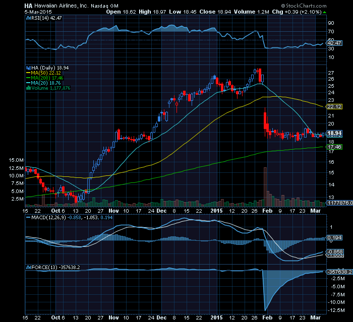
Task: Select the RSI(14) 42.47 legend label
Action: click(46, 18)
